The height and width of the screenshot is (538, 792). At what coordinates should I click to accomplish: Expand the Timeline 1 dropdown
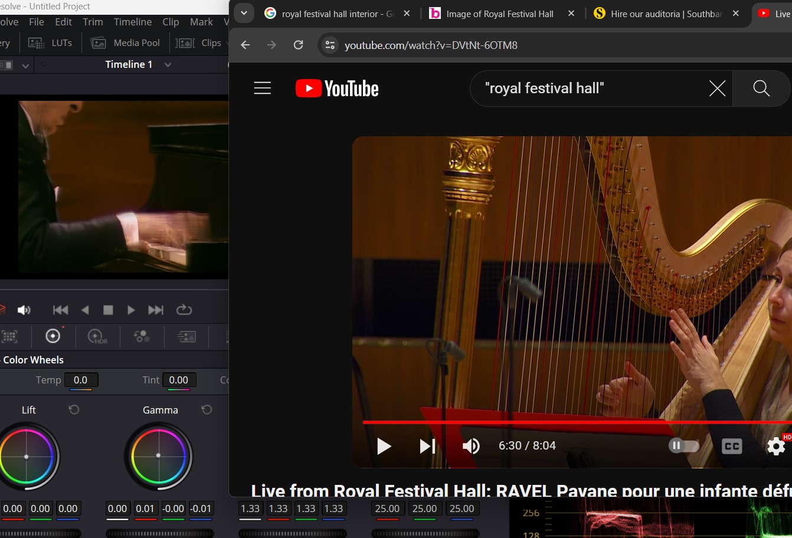click(x=168, y=65)
